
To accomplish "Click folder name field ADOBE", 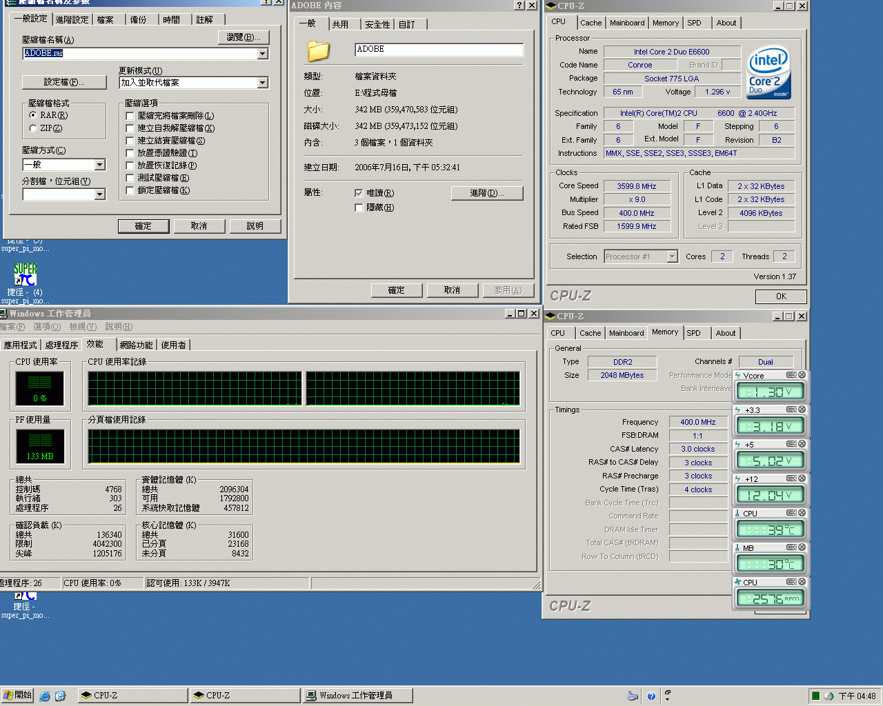I will (x=439, y=50).
